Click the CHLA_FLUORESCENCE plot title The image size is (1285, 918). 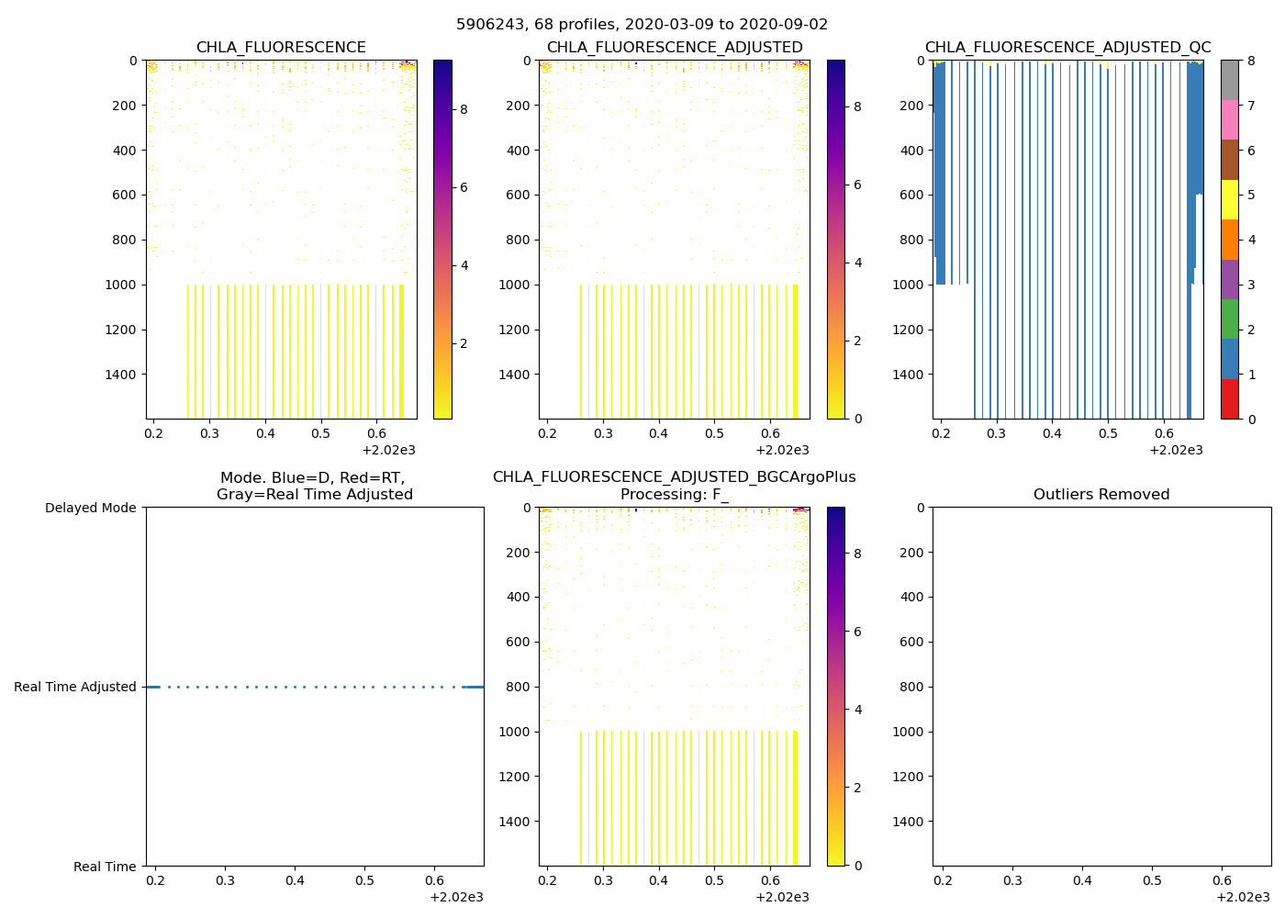click(281, 48)
